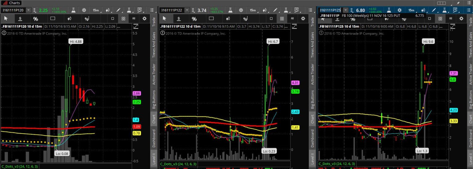
Task: Click yellow 3.33 price bubble in P125
Action: 453,121
